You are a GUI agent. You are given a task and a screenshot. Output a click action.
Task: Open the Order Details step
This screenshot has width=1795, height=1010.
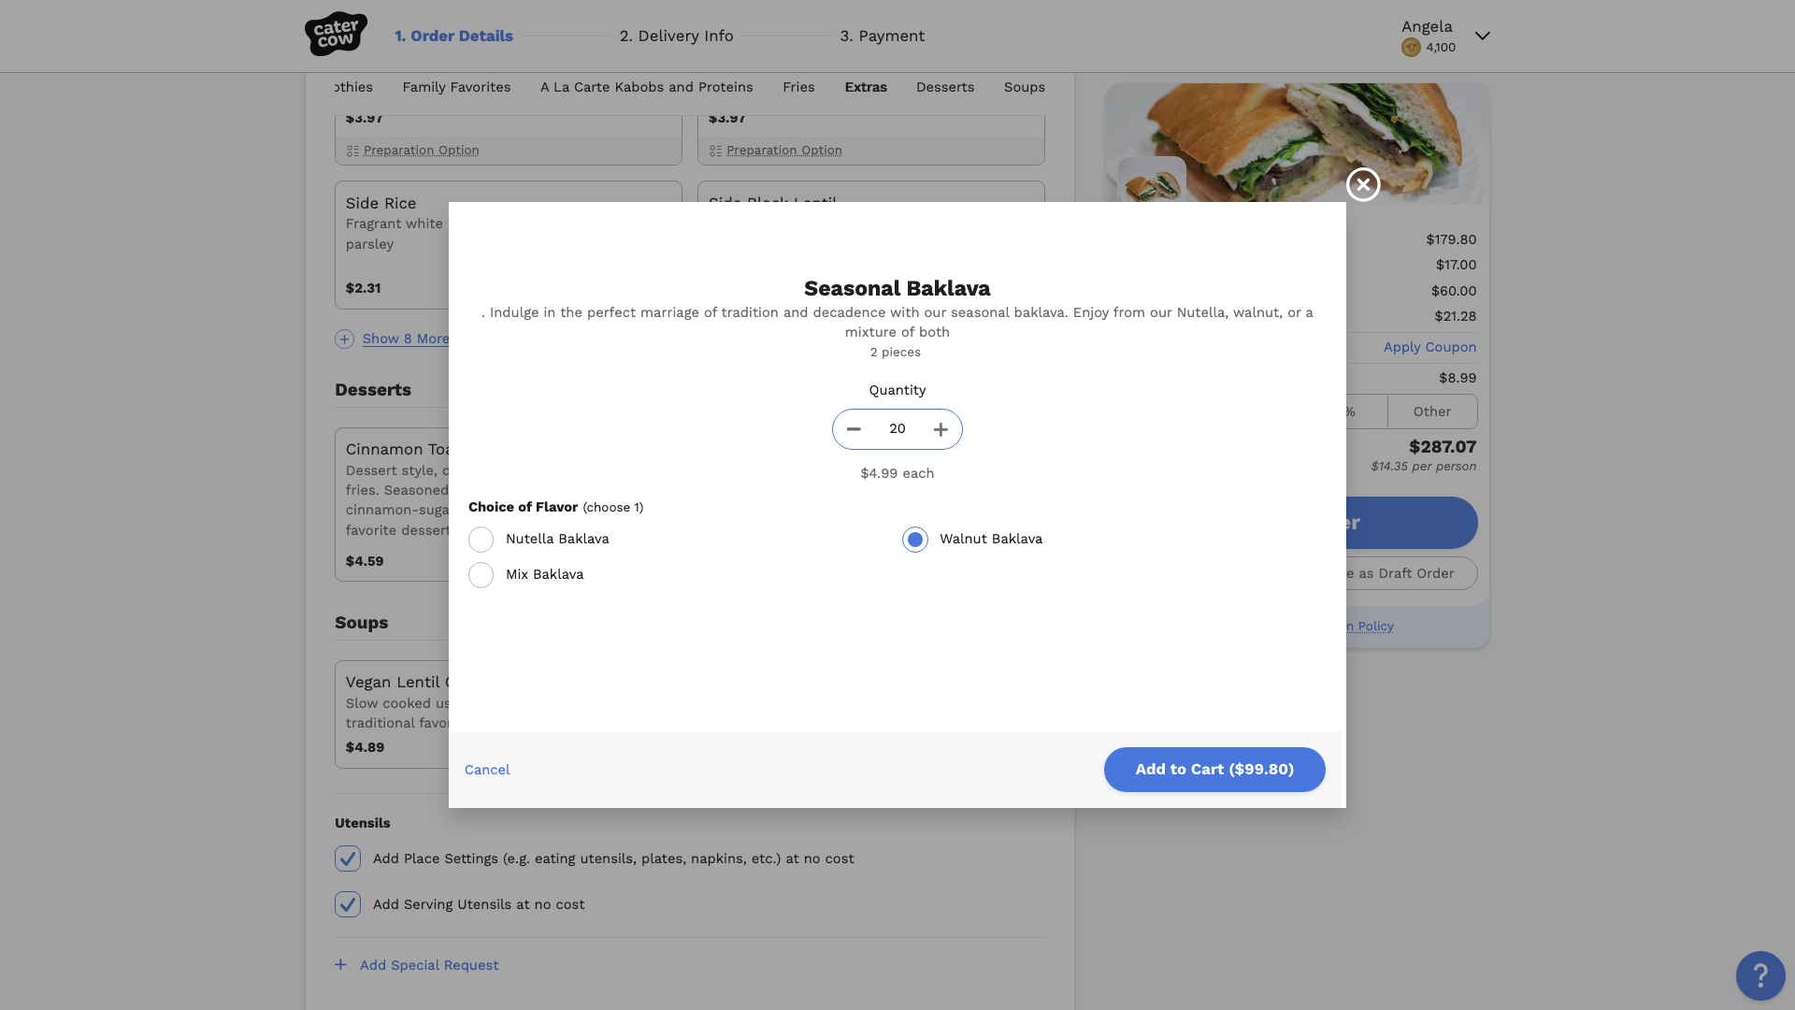pyautogui.click(x=453, y=36)
